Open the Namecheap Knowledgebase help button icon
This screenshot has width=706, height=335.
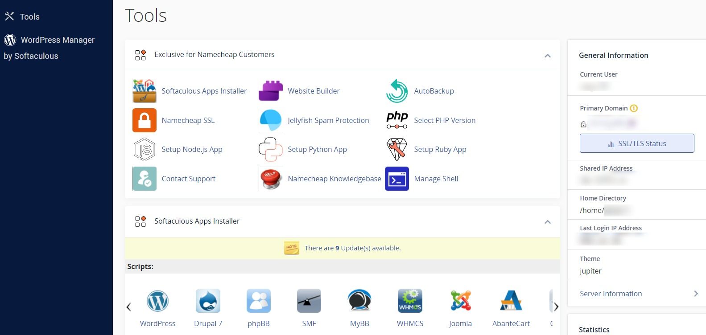[x=271, y=179]
